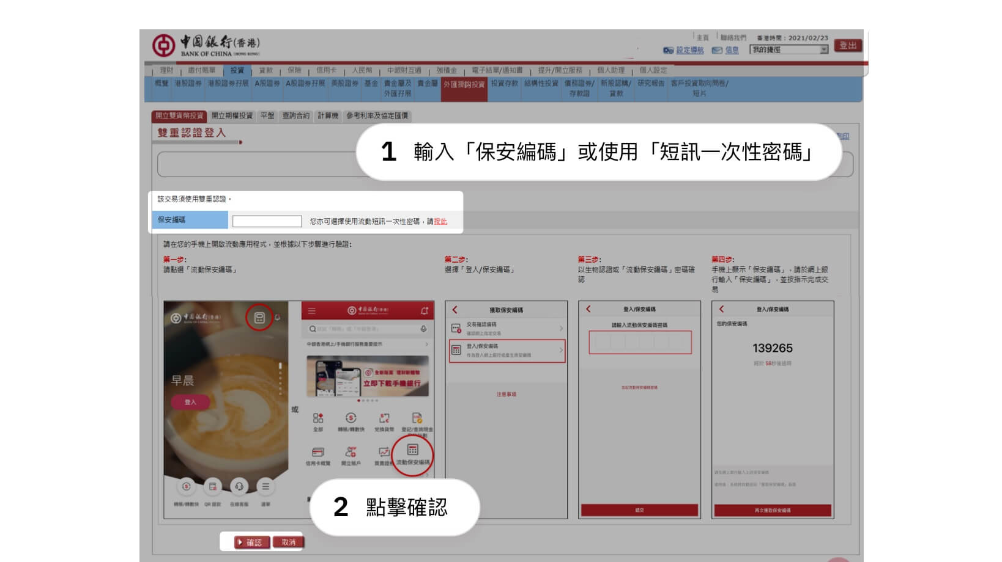
Task: Select the 中銀財互通 menu
Action: click(x=404, y=70)
